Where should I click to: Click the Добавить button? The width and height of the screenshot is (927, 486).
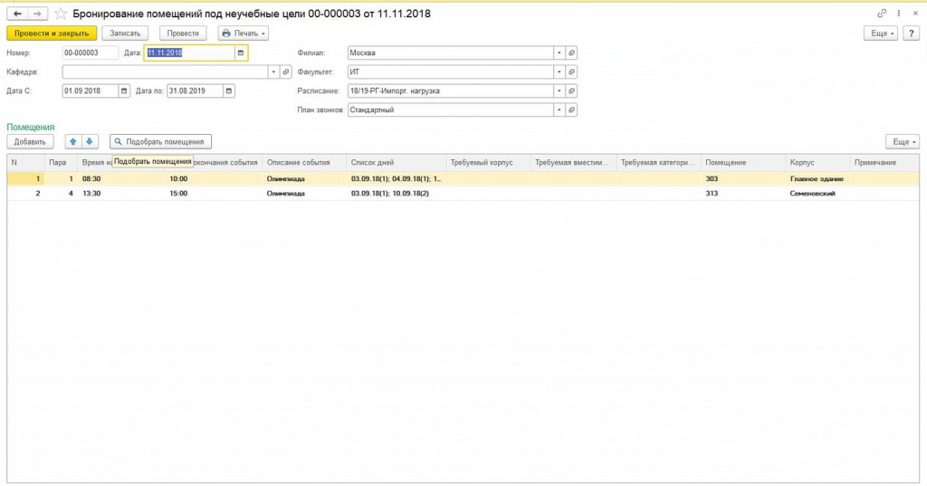click(x=30, y=141)
